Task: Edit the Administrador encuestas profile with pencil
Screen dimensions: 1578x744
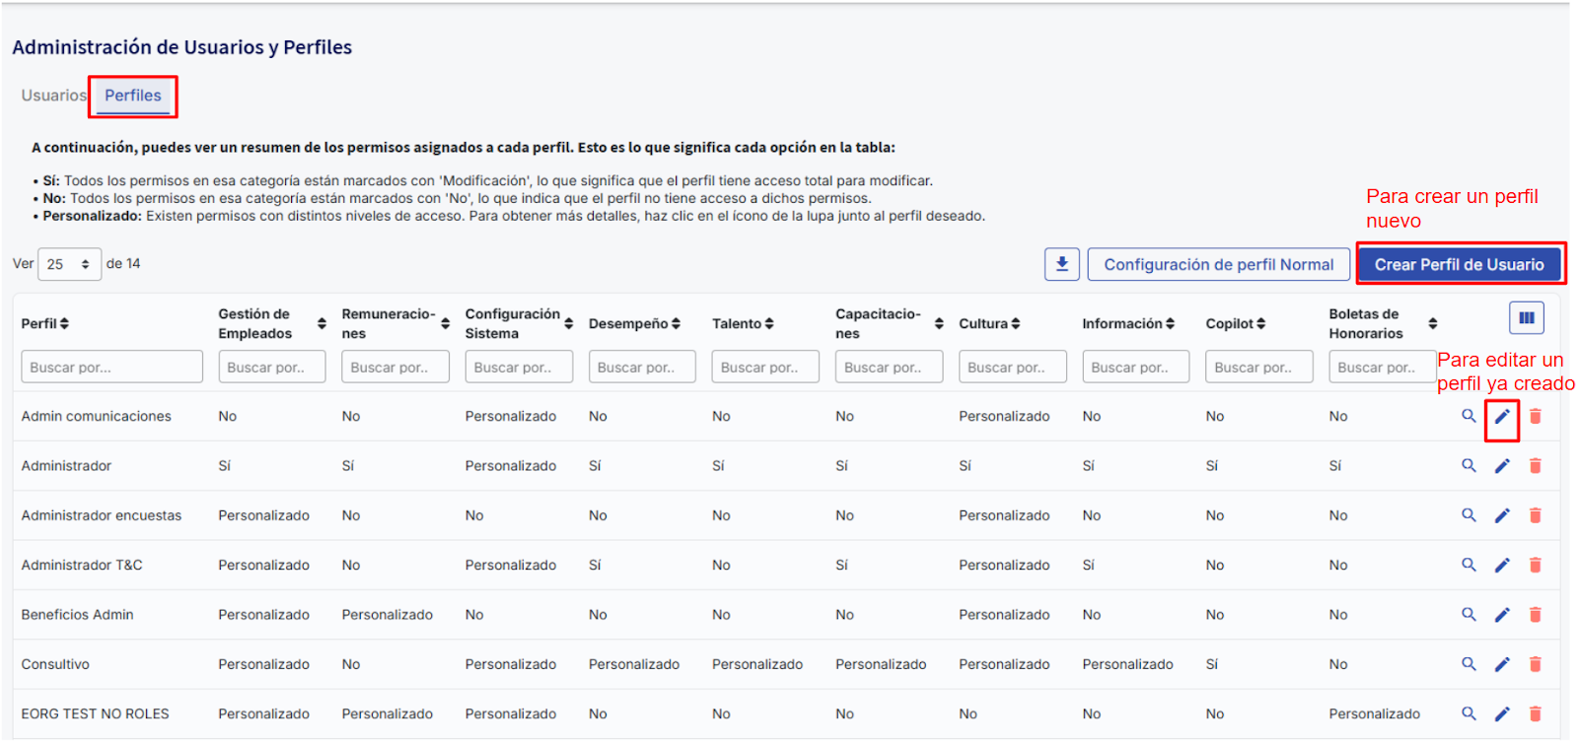Action: tap(1502, 515)
